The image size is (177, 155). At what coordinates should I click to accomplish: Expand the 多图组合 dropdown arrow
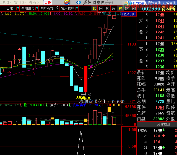(x=37, y=8)
